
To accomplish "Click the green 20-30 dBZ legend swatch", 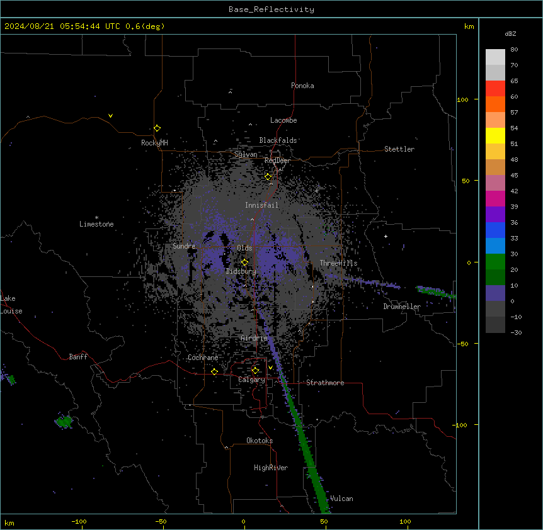I will 495,262.
